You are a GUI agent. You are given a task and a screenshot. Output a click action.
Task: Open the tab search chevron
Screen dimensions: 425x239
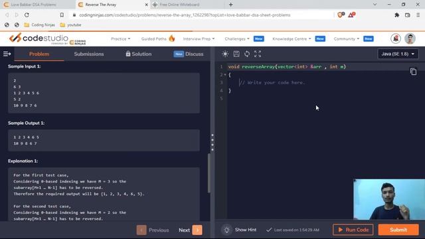coord(375,5)
